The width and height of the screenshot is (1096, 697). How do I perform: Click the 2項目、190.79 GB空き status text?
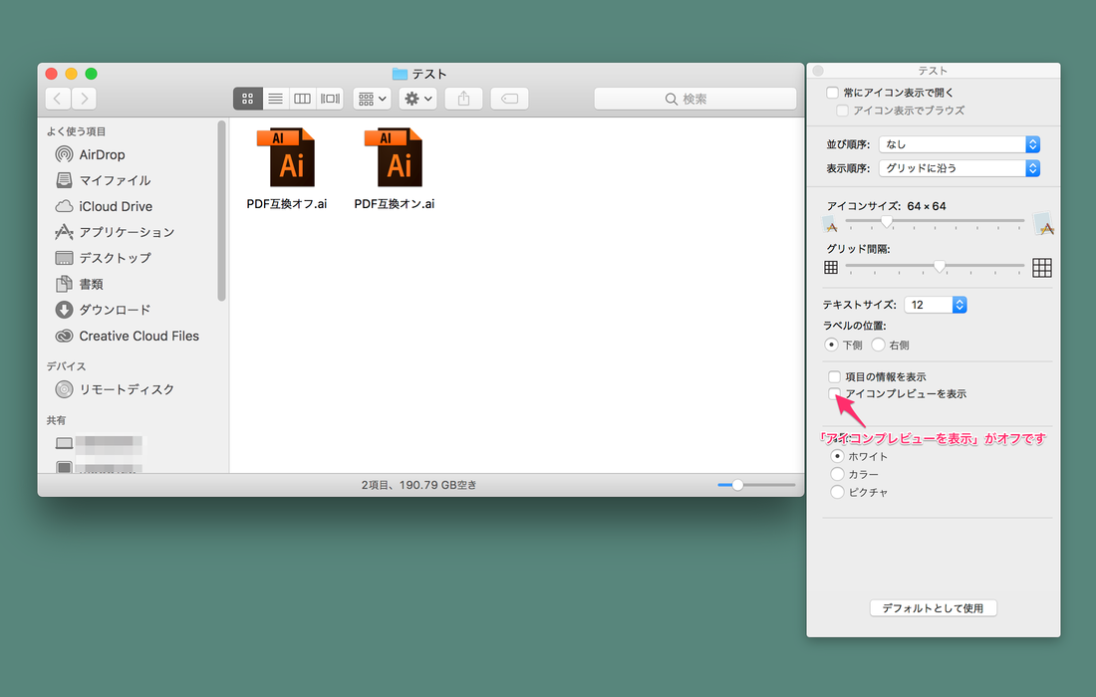418,485
